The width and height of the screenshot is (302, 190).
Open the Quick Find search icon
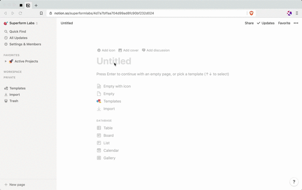click(x=6, y=32)
